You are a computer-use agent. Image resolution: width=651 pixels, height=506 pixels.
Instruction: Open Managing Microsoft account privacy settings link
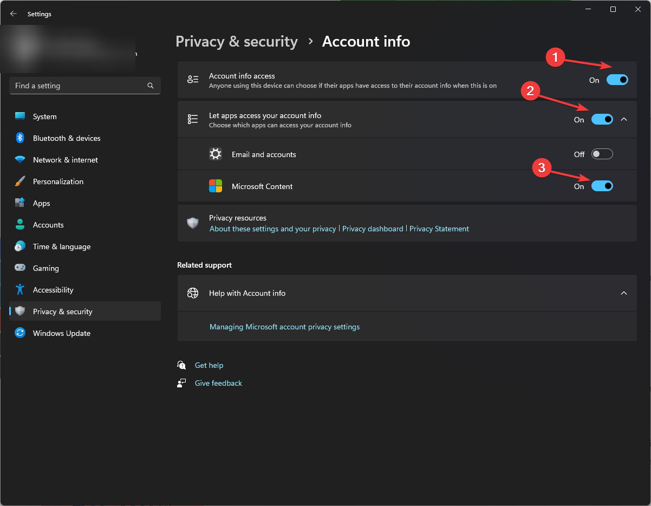284,327
